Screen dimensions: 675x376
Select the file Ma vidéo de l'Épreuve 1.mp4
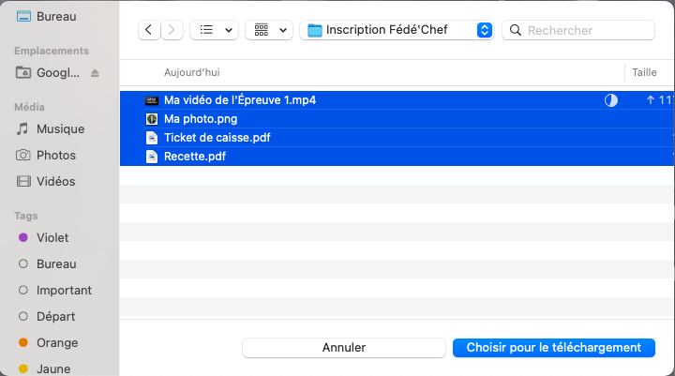(240, 100)
